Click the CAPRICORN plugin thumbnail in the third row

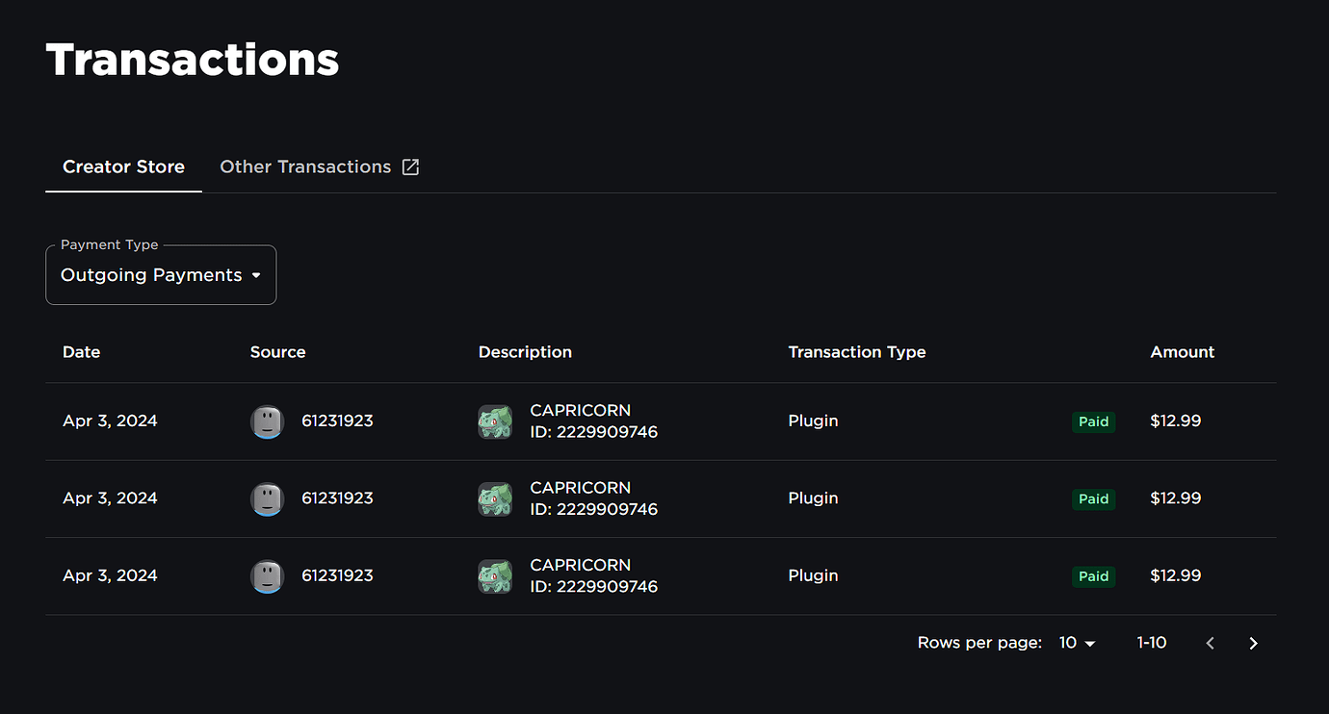click(495, 575)
